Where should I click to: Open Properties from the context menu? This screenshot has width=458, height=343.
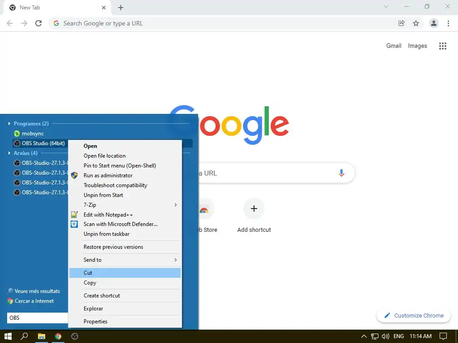(125, 322)
